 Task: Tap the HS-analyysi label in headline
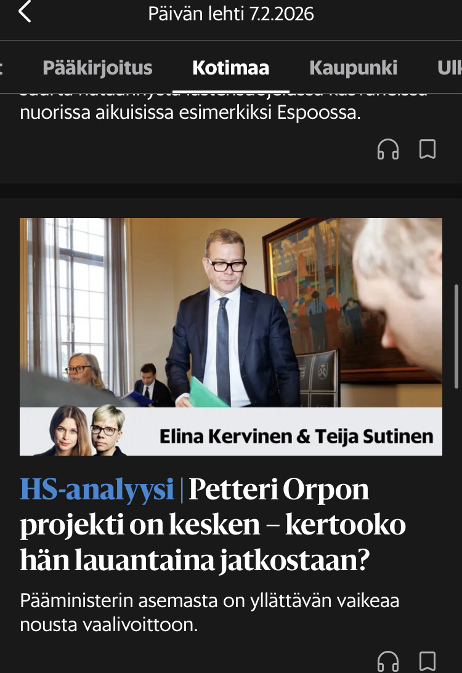pos(97,490)
